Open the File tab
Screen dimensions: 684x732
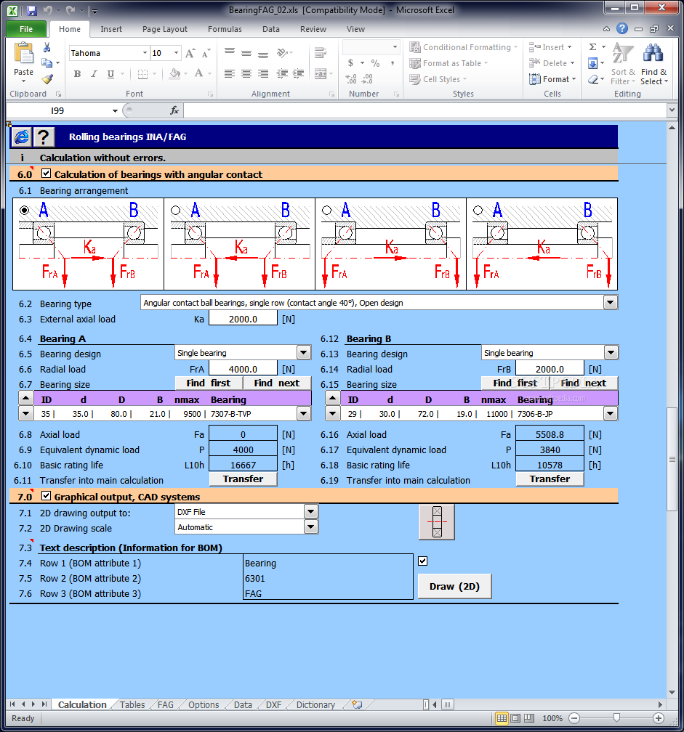tap(26, 29)
